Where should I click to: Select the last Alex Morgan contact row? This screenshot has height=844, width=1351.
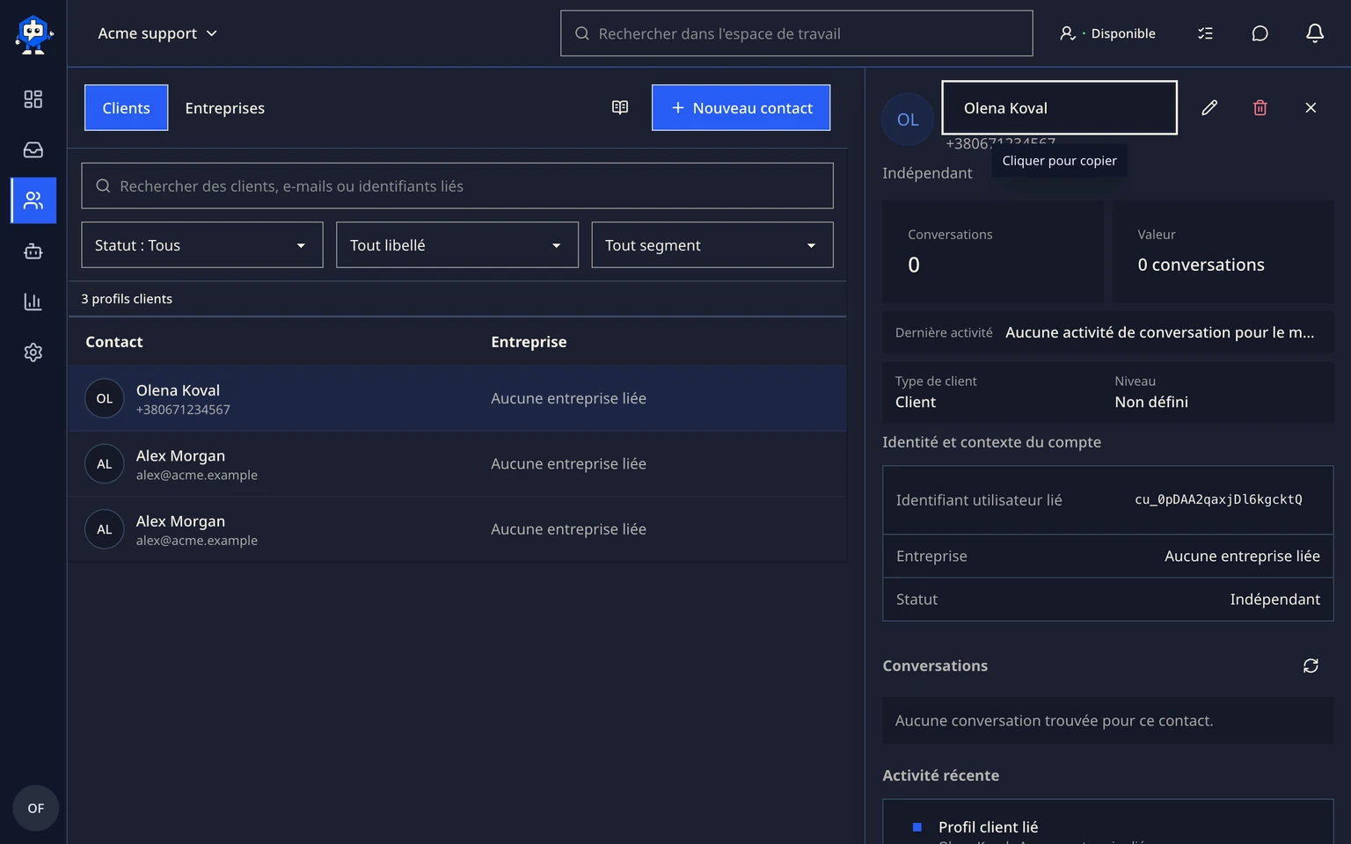click(457, 529)
